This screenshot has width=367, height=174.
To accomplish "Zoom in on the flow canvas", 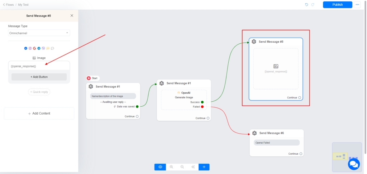I will tap(171, 167).
